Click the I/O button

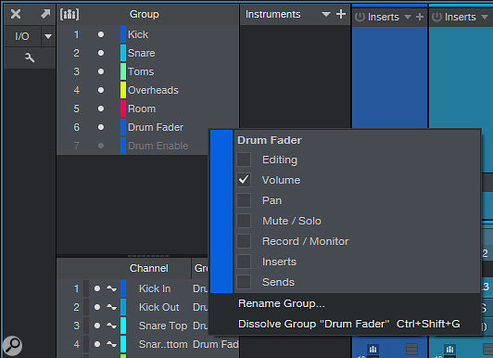(x=22, y=36)
